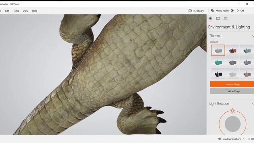Click the Quick Animations icon
254x143 pixels.
219,139
